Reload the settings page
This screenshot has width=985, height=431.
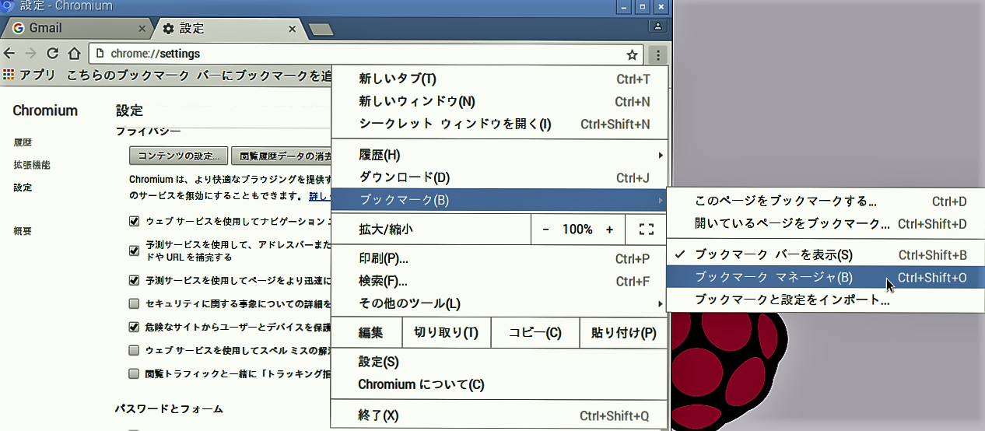pyautogui.click(x=53, y=54)
